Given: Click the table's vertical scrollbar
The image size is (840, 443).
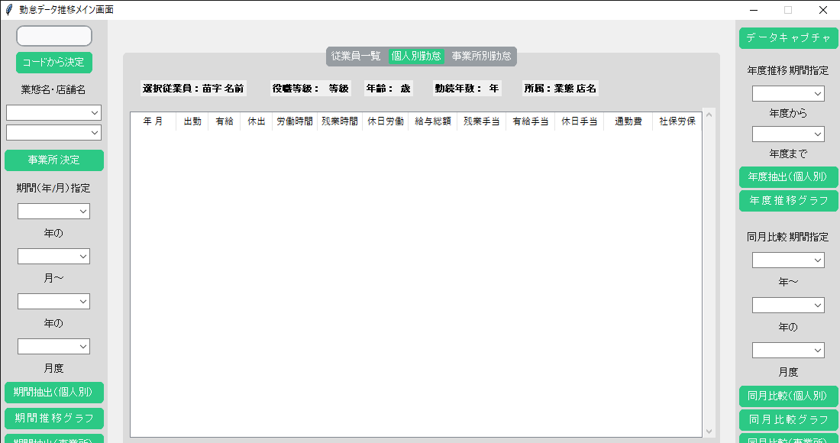Looking at the screenshot, I should pyautogui.click(x=709, y=267).
